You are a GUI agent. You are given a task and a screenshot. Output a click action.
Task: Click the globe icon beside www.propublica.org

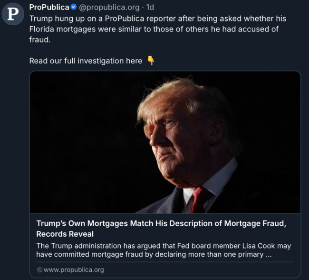pyautogui.click(x=39, y=270)
